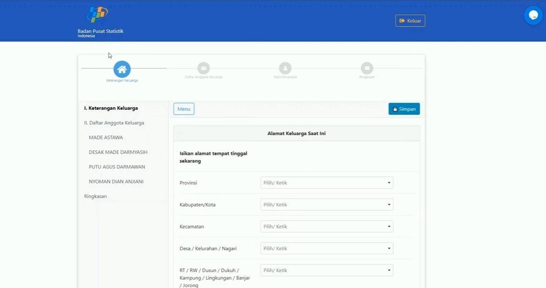Open the Kecamatan dropdown

326,227
